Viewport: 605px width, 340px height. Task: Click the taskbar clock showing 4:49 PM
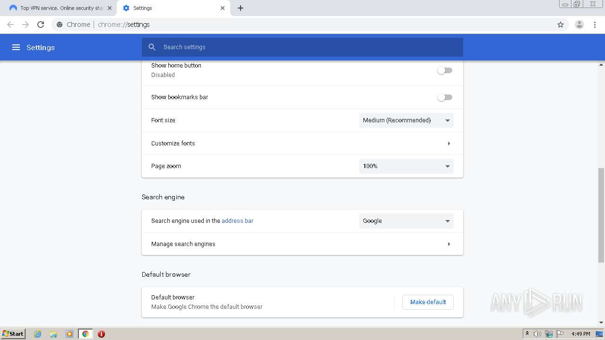click(x=580, y=334)
